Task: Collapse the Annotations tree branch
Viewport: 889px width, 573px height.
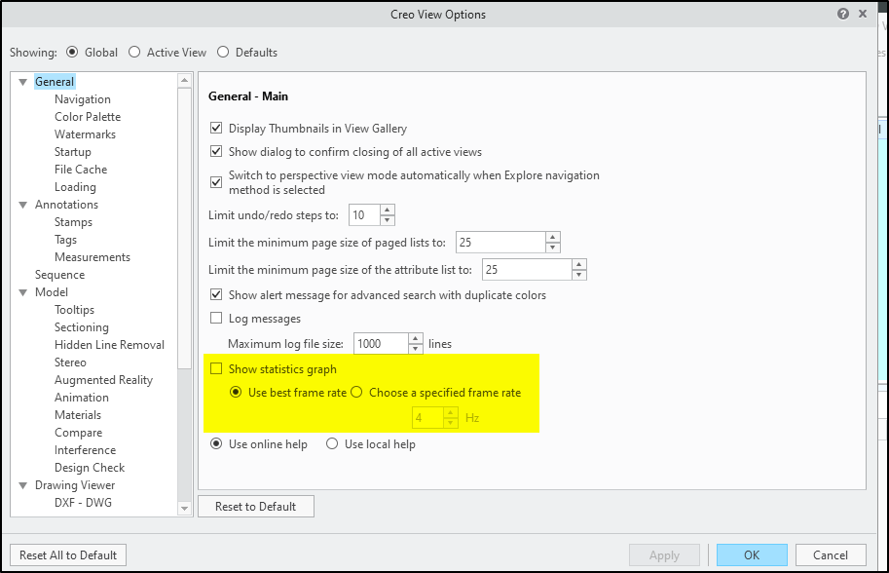Action: [x=21, y=204]
